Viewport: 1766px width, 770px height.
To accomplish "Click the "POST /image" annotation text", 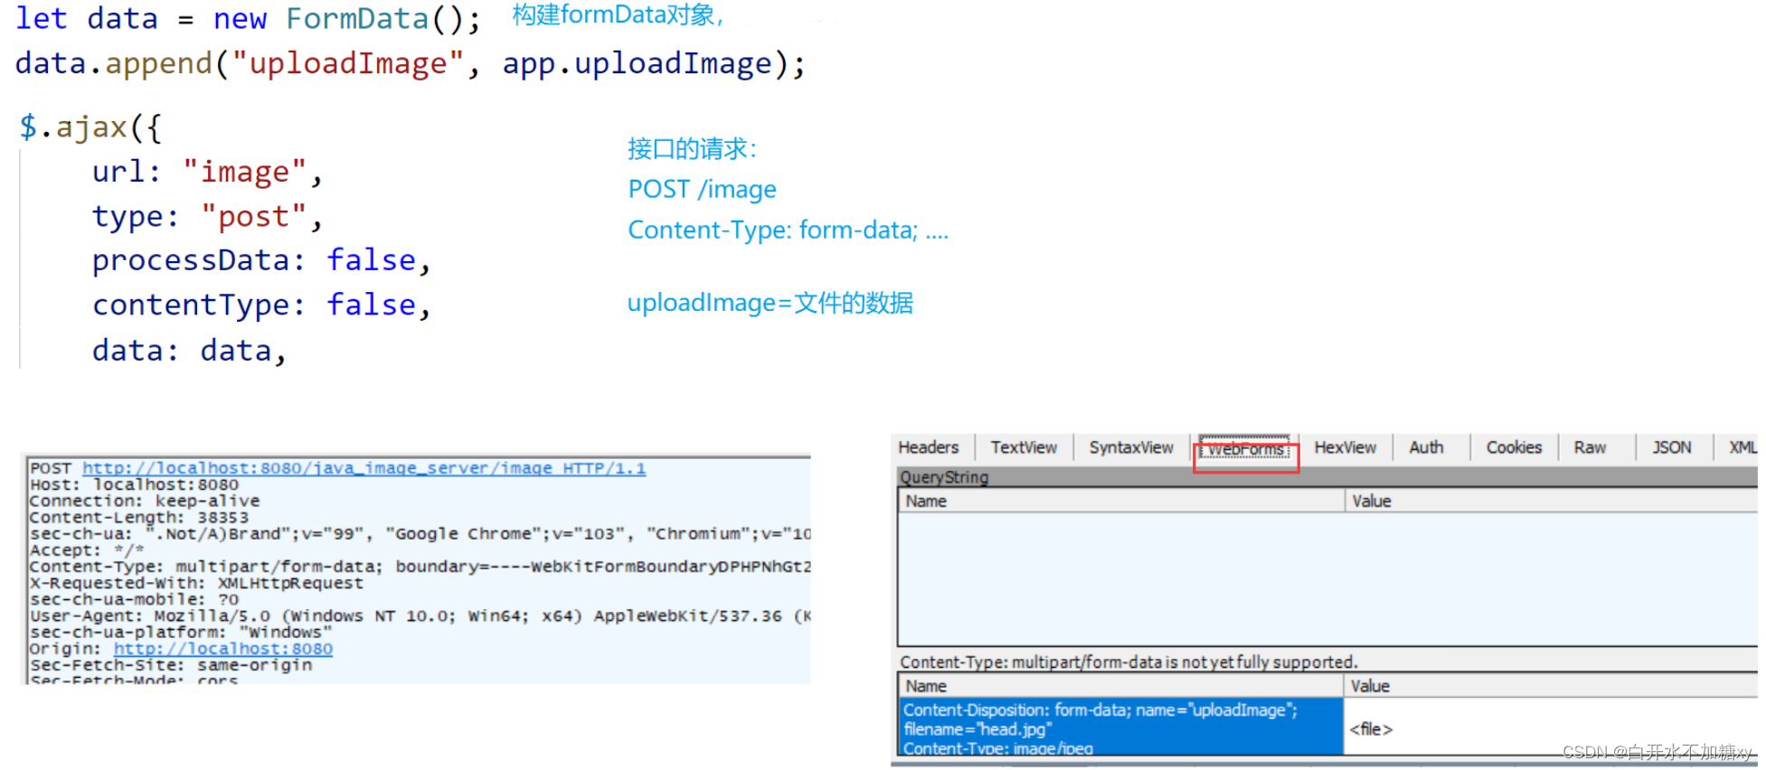I will (703, 189).
